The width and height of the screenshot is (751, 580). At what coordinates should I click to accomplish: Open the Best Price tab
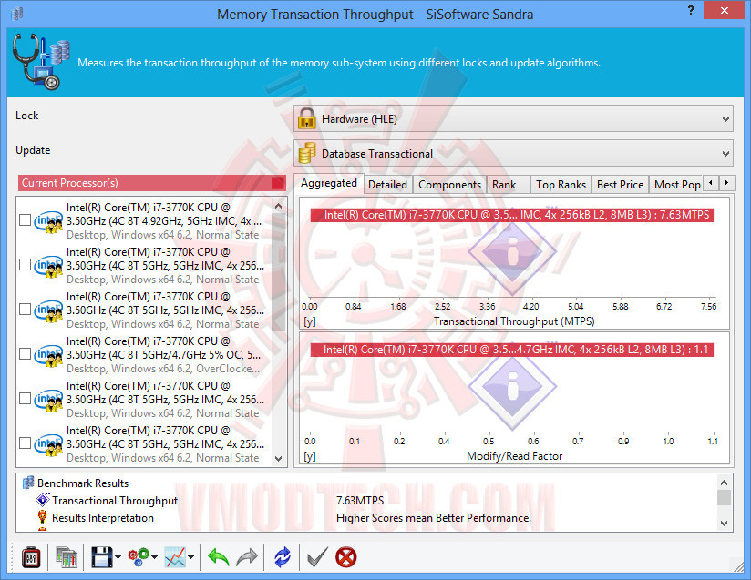coord(621,185)
